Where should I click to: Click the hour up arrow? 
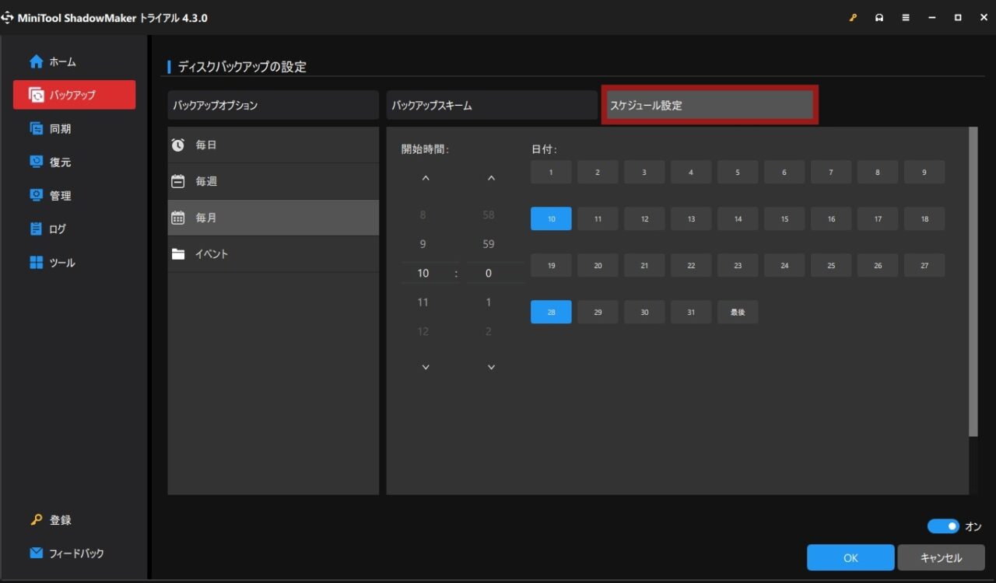point(425,178)
